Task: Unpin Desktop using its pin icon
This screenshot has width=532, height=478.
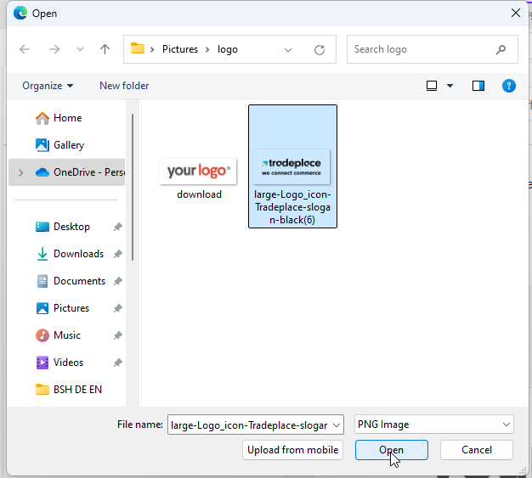Action: pyautogui.click(x=118, y=227)
